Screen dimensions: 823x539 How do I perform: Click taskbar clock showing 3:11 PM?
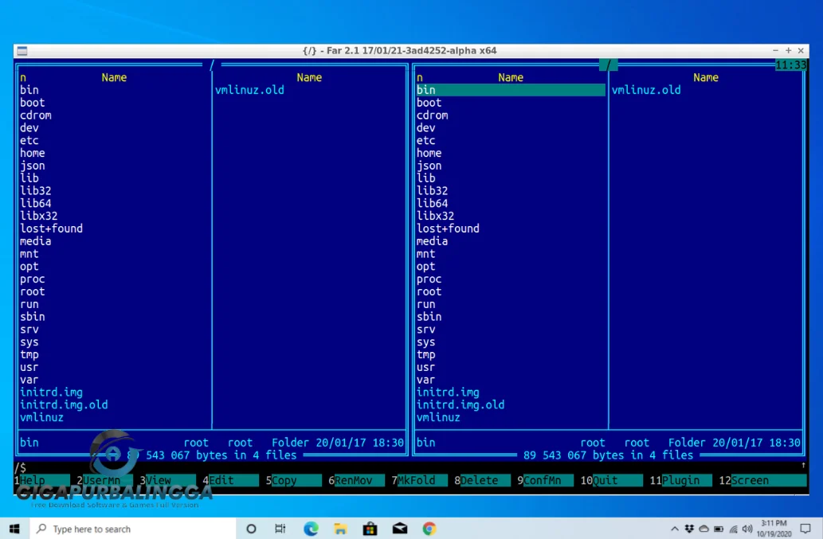point(774,529)
